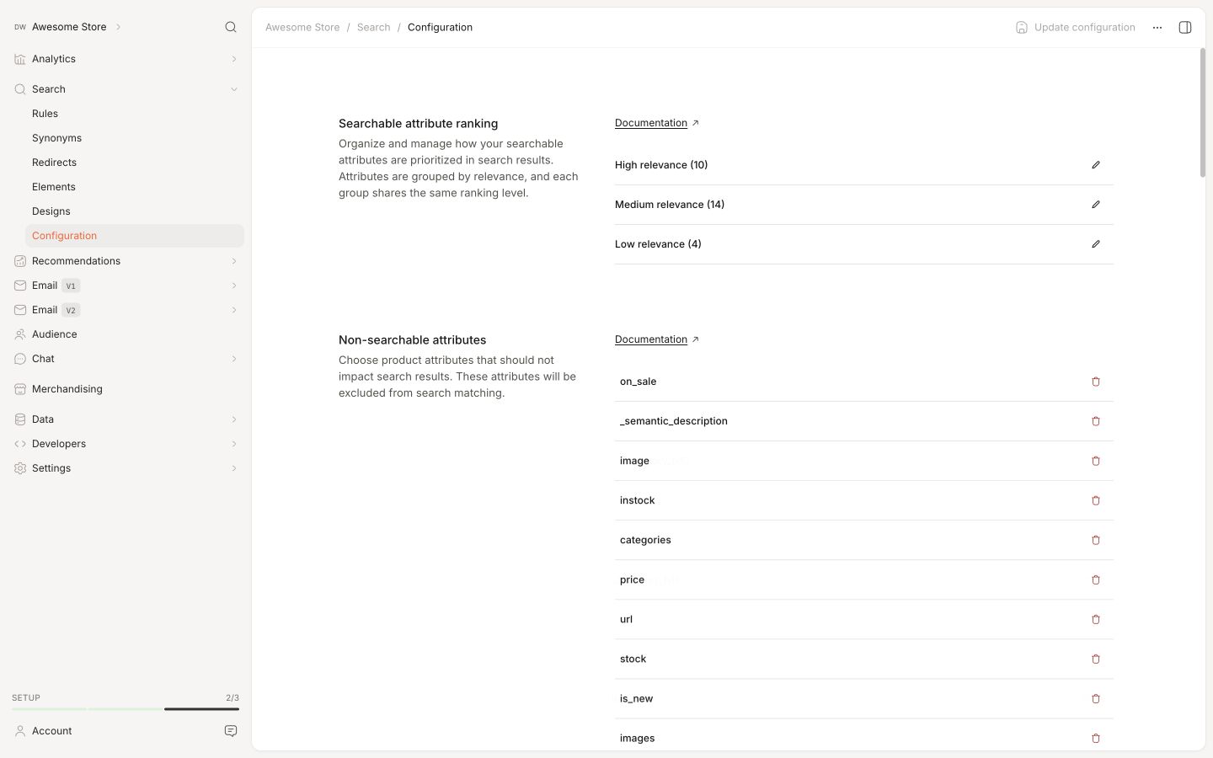
Task: Open Documentation link for non-searchable attributes
Action: click(657, 339)
